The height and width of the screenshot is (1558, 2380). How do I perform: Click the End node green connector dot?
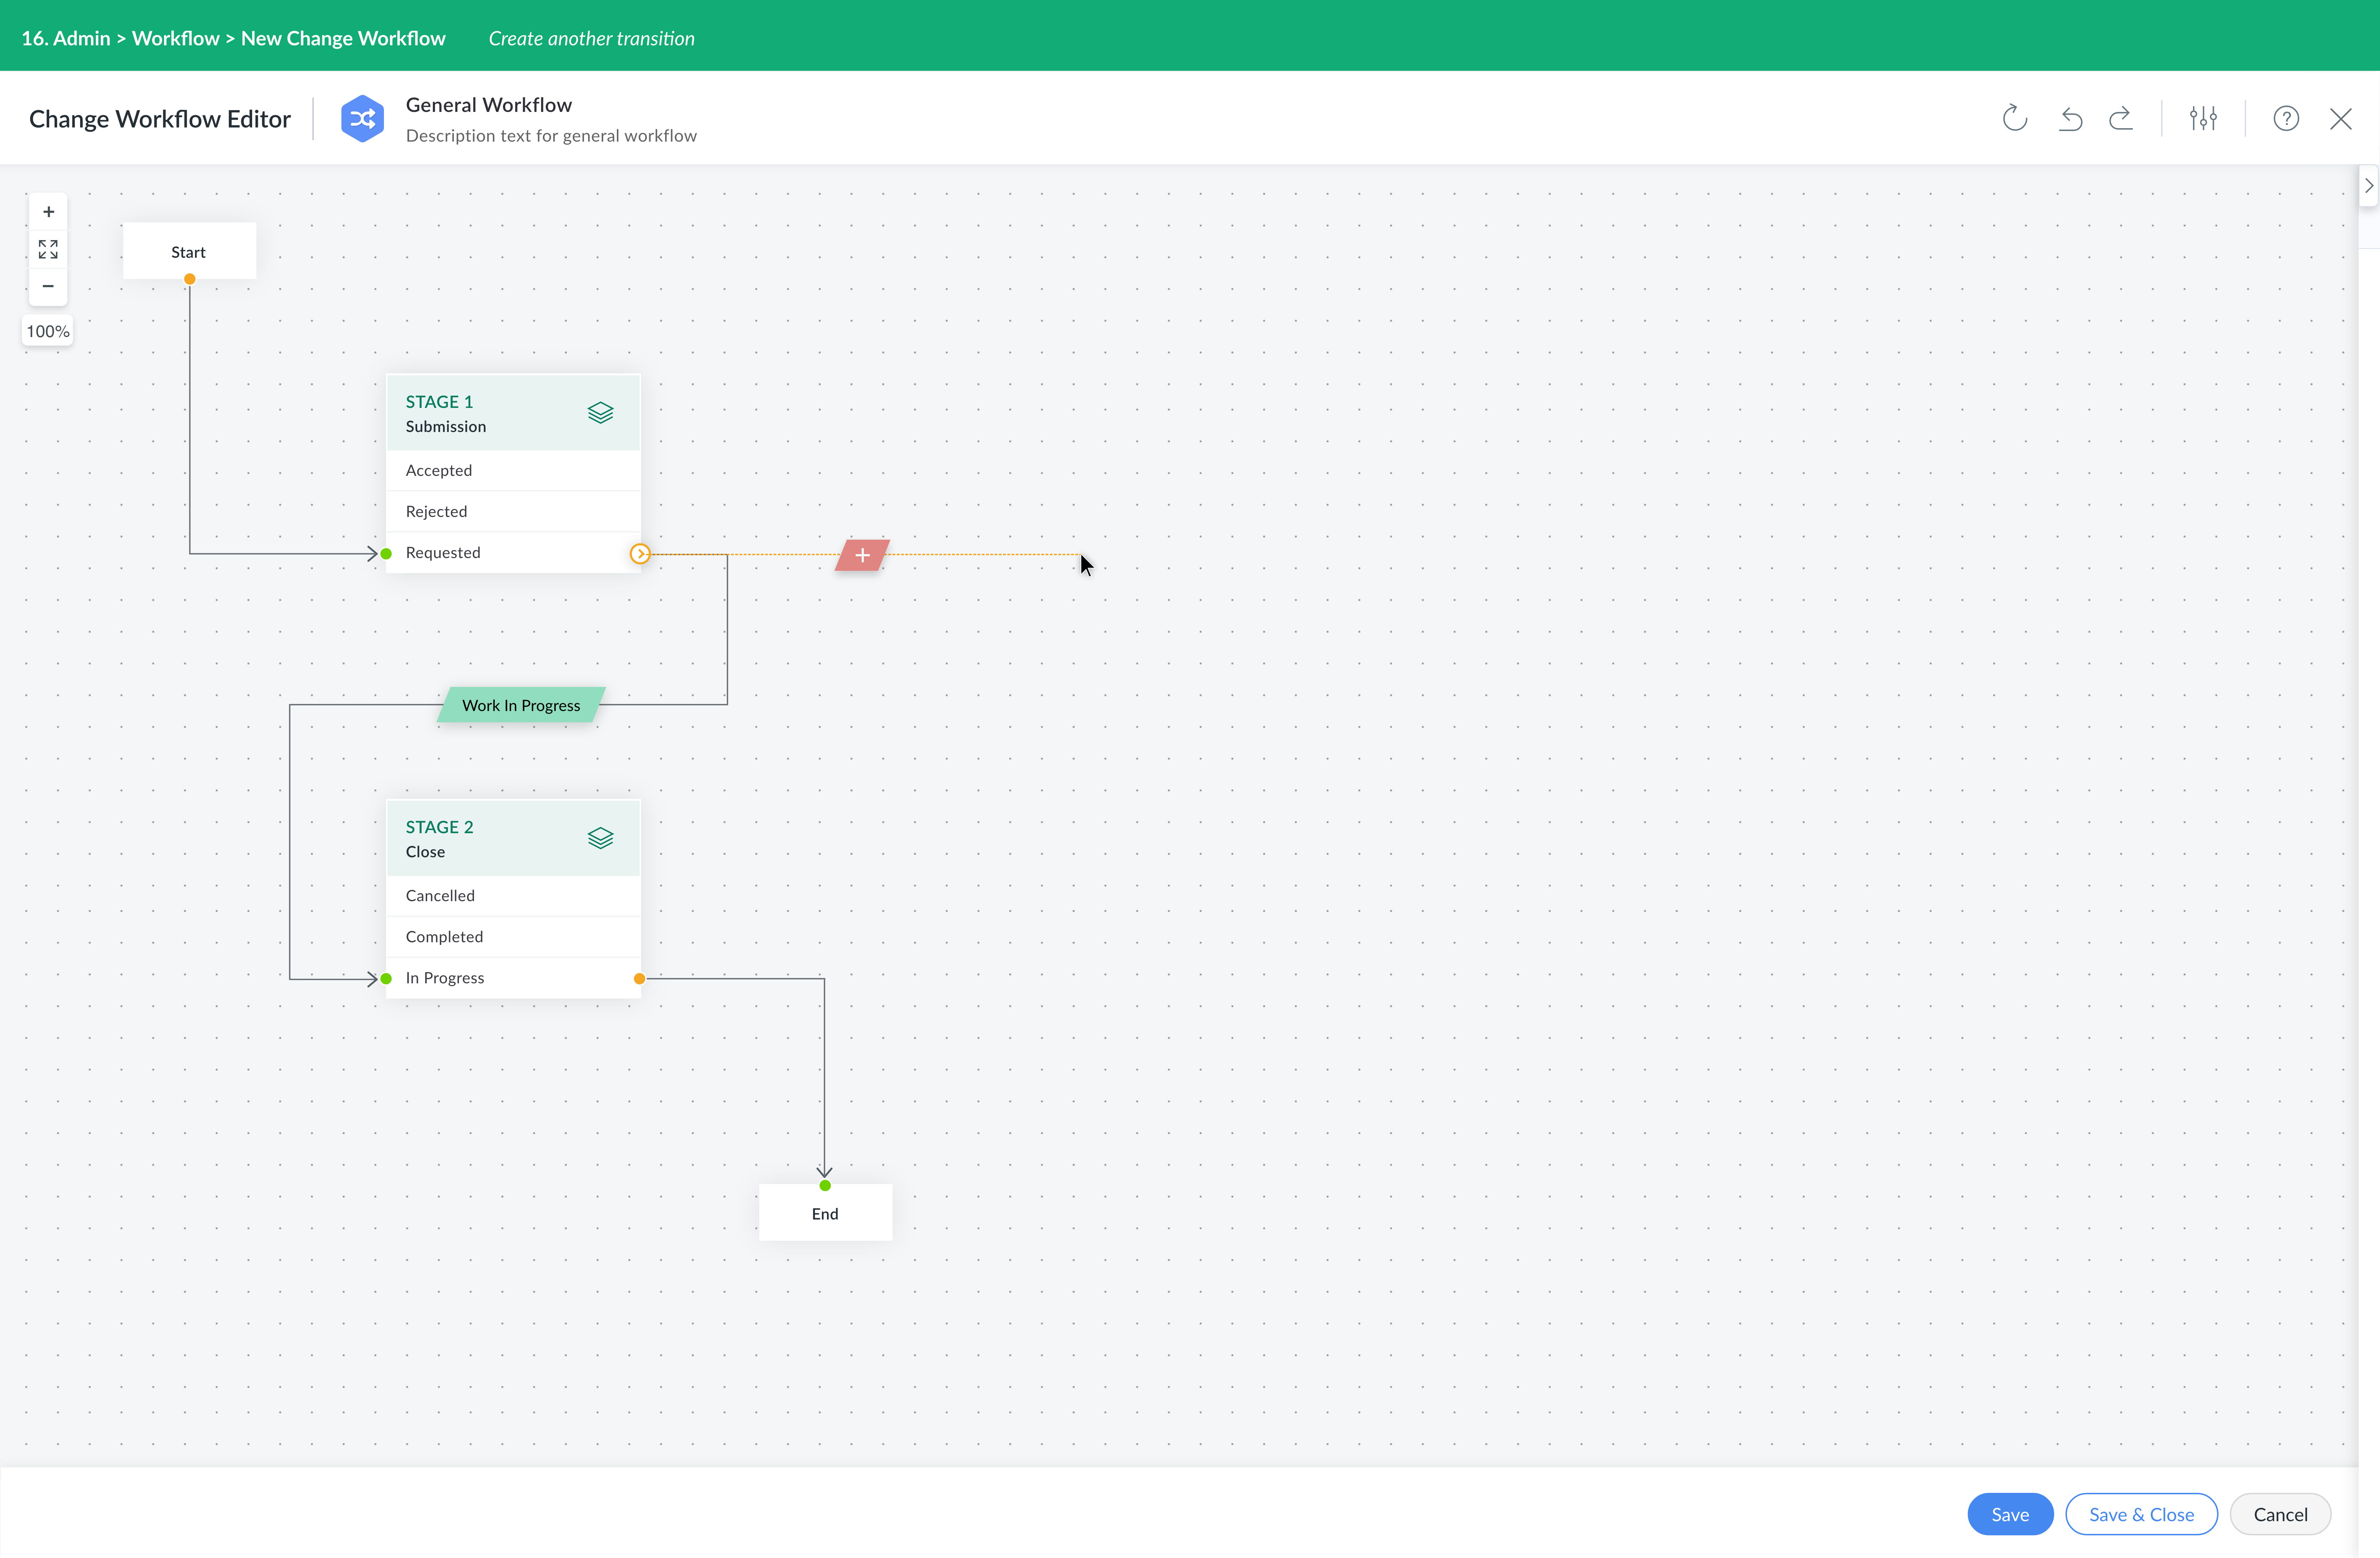coord(825,1186)
